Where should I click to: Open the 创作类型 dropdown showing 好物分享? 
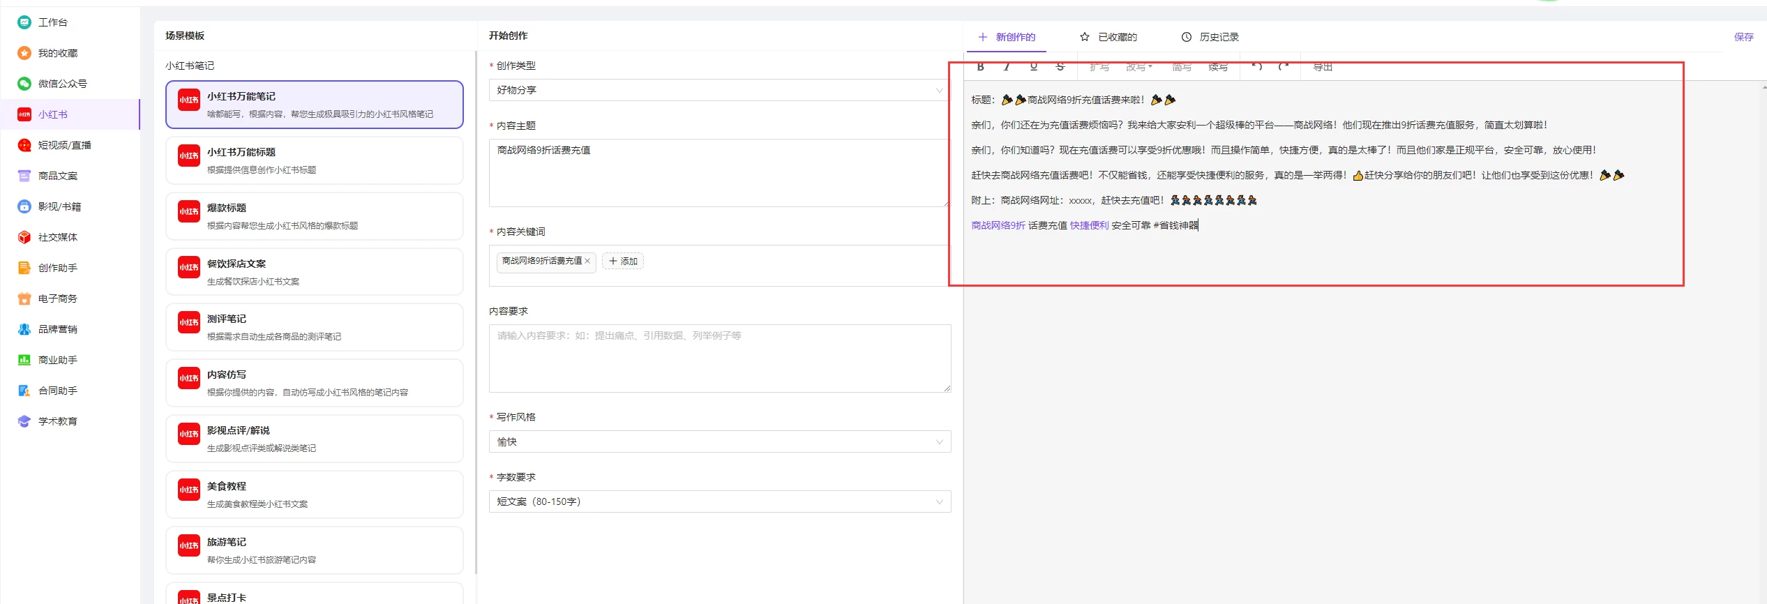(720, 90)
